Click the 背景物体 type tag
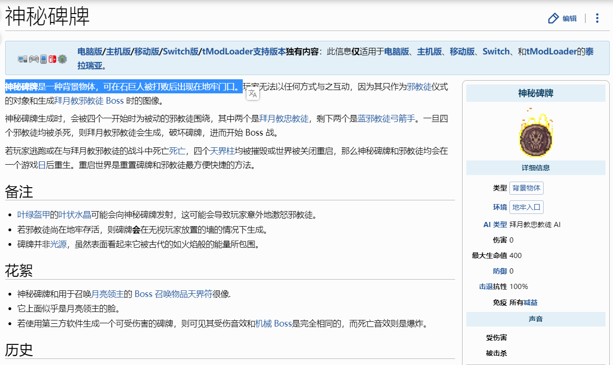 click(x=526, y=188)
